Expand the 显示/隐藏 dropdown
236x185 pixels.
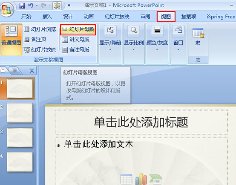point(110,43)
